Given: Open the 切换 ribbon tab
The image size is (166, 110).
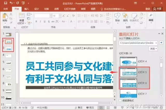Looking at the screenshot, I should pyautogui.click(x=46, y=9).
